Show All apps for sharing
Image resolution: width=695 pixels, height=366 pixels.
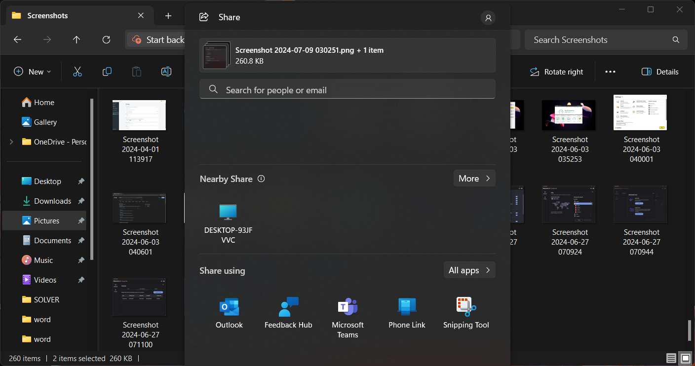[468, 270]
